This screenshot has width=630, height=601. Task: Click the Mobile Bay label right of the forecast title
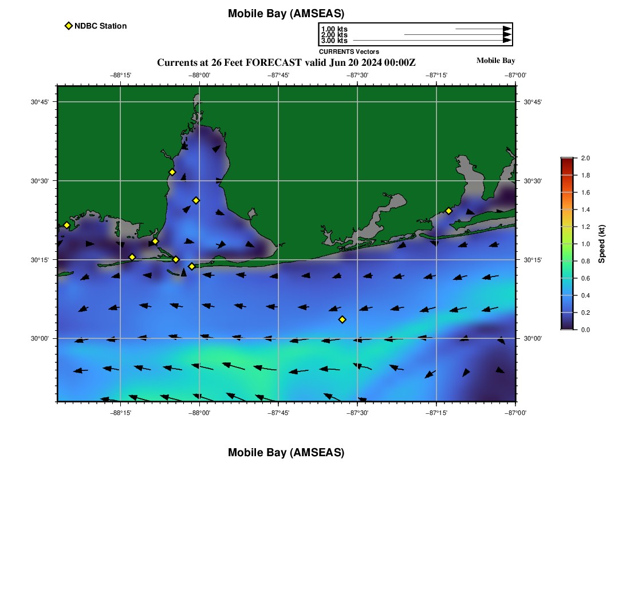495,61
